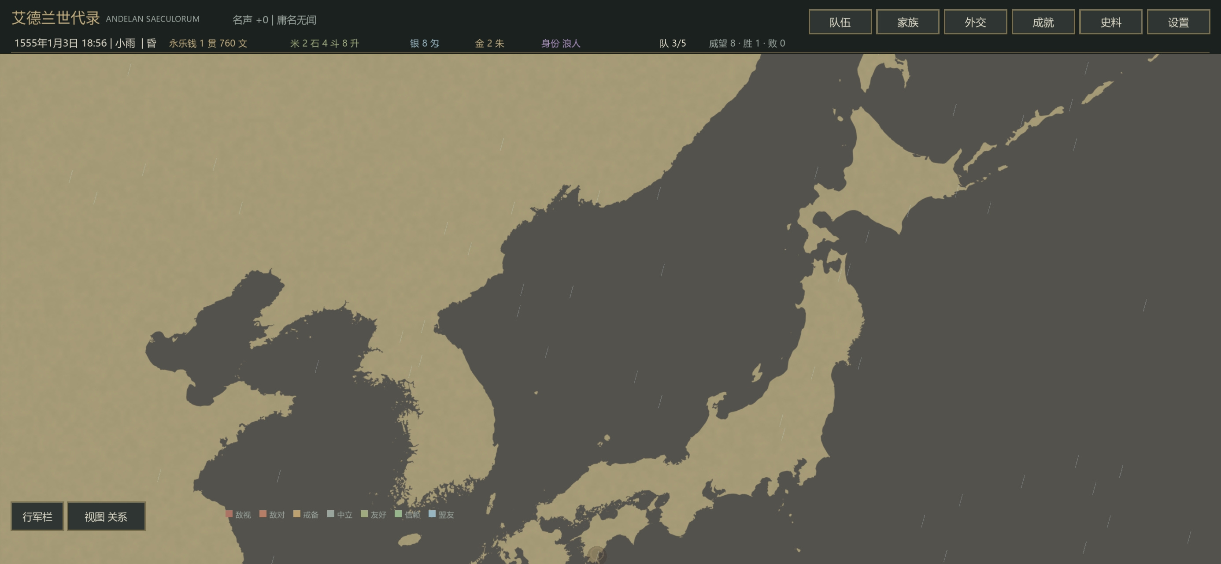This screenshot has height=564, width=1221.
Task: Click the 金 2 朱 gold value
Action: (489, 43)
